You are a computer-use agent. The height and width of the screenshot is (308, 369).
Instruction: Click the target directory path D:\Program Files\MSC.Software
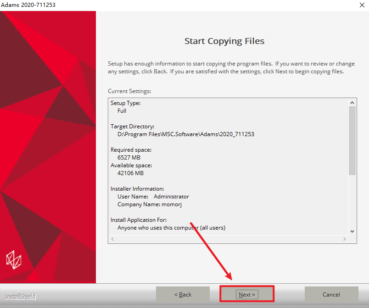point(186,134)
